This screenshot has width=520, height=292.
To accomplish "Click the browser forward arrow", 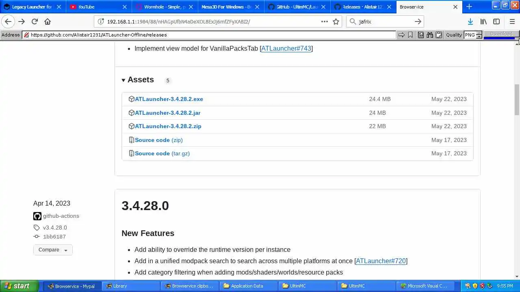I will pos(22,21).
